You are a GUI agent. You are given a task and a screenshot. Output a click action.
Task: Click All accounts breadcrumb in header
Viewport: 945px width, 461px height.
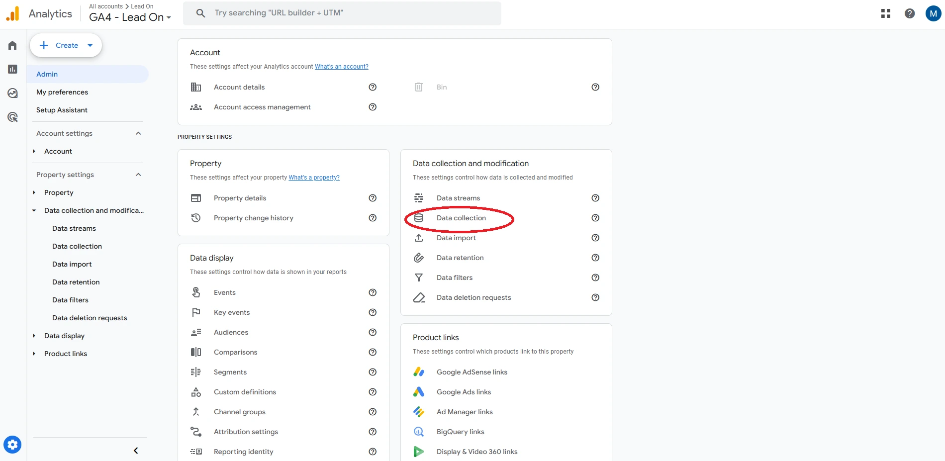pyautogui.click(x=106, y=6)
